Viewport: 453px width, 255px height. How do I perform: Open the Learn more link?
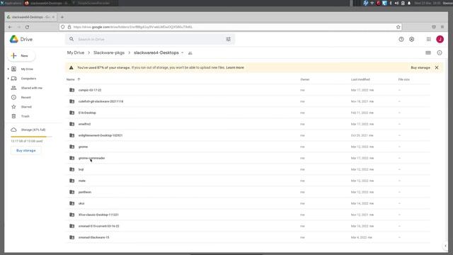(235, 67)
